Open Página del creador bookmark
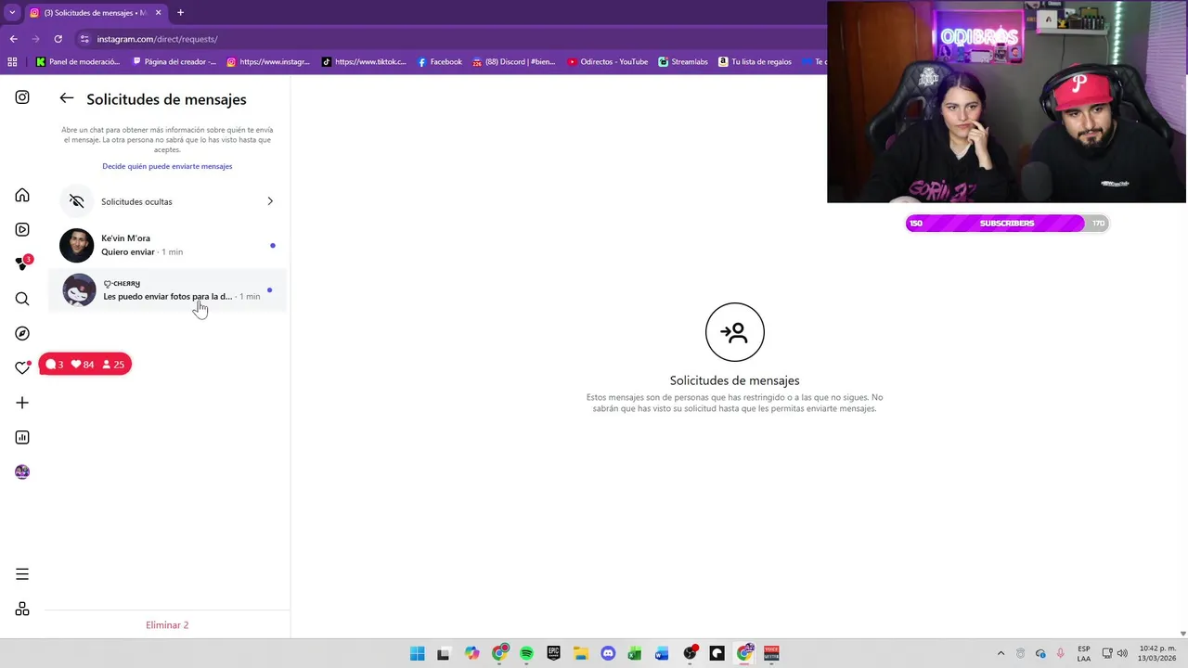The height and width of the screenshot is (668, 1188). click(174, 62)
